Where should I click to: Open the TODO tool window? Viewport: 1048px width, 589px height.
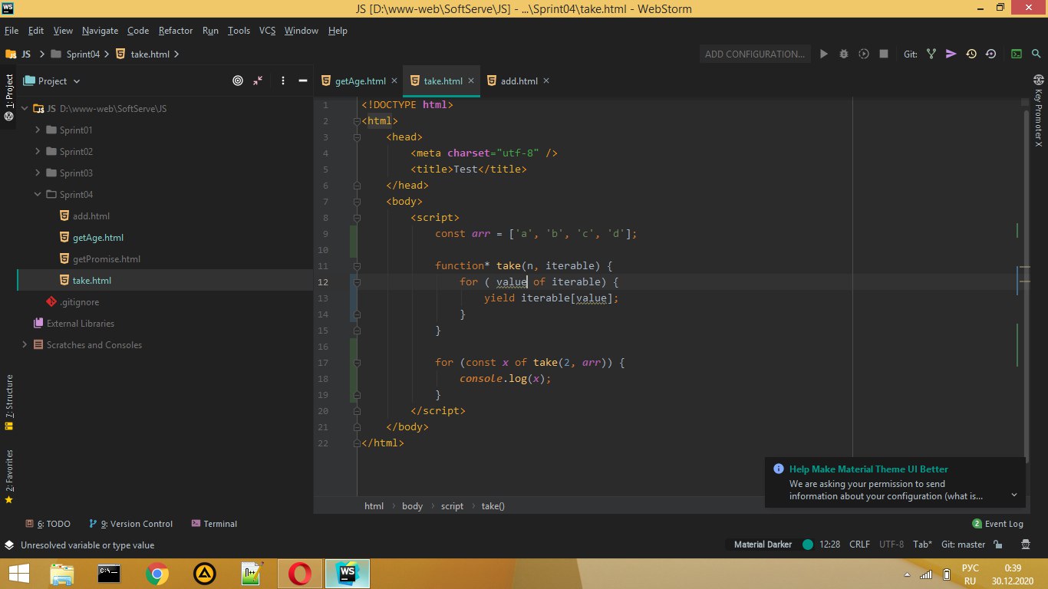[x=48, y=524]
